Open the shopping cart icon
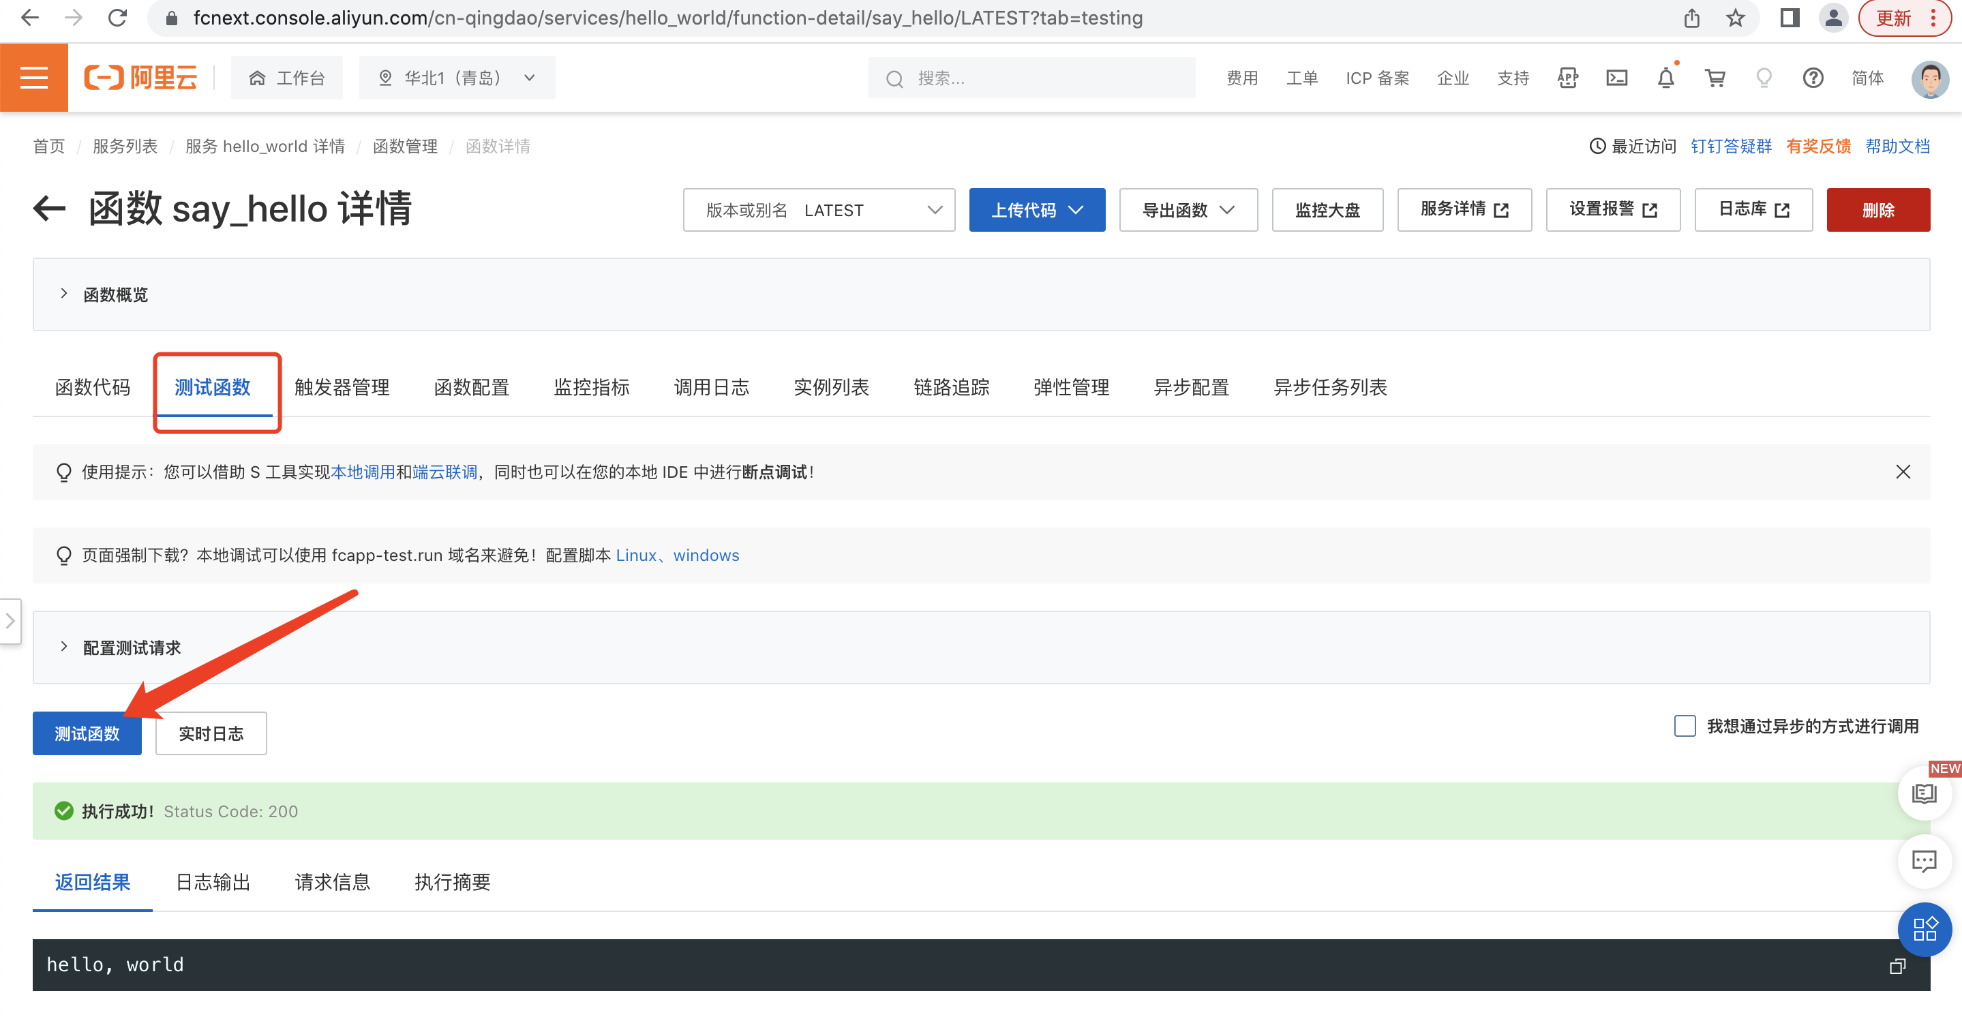1962x1021 pixels. coord(1715,78)
